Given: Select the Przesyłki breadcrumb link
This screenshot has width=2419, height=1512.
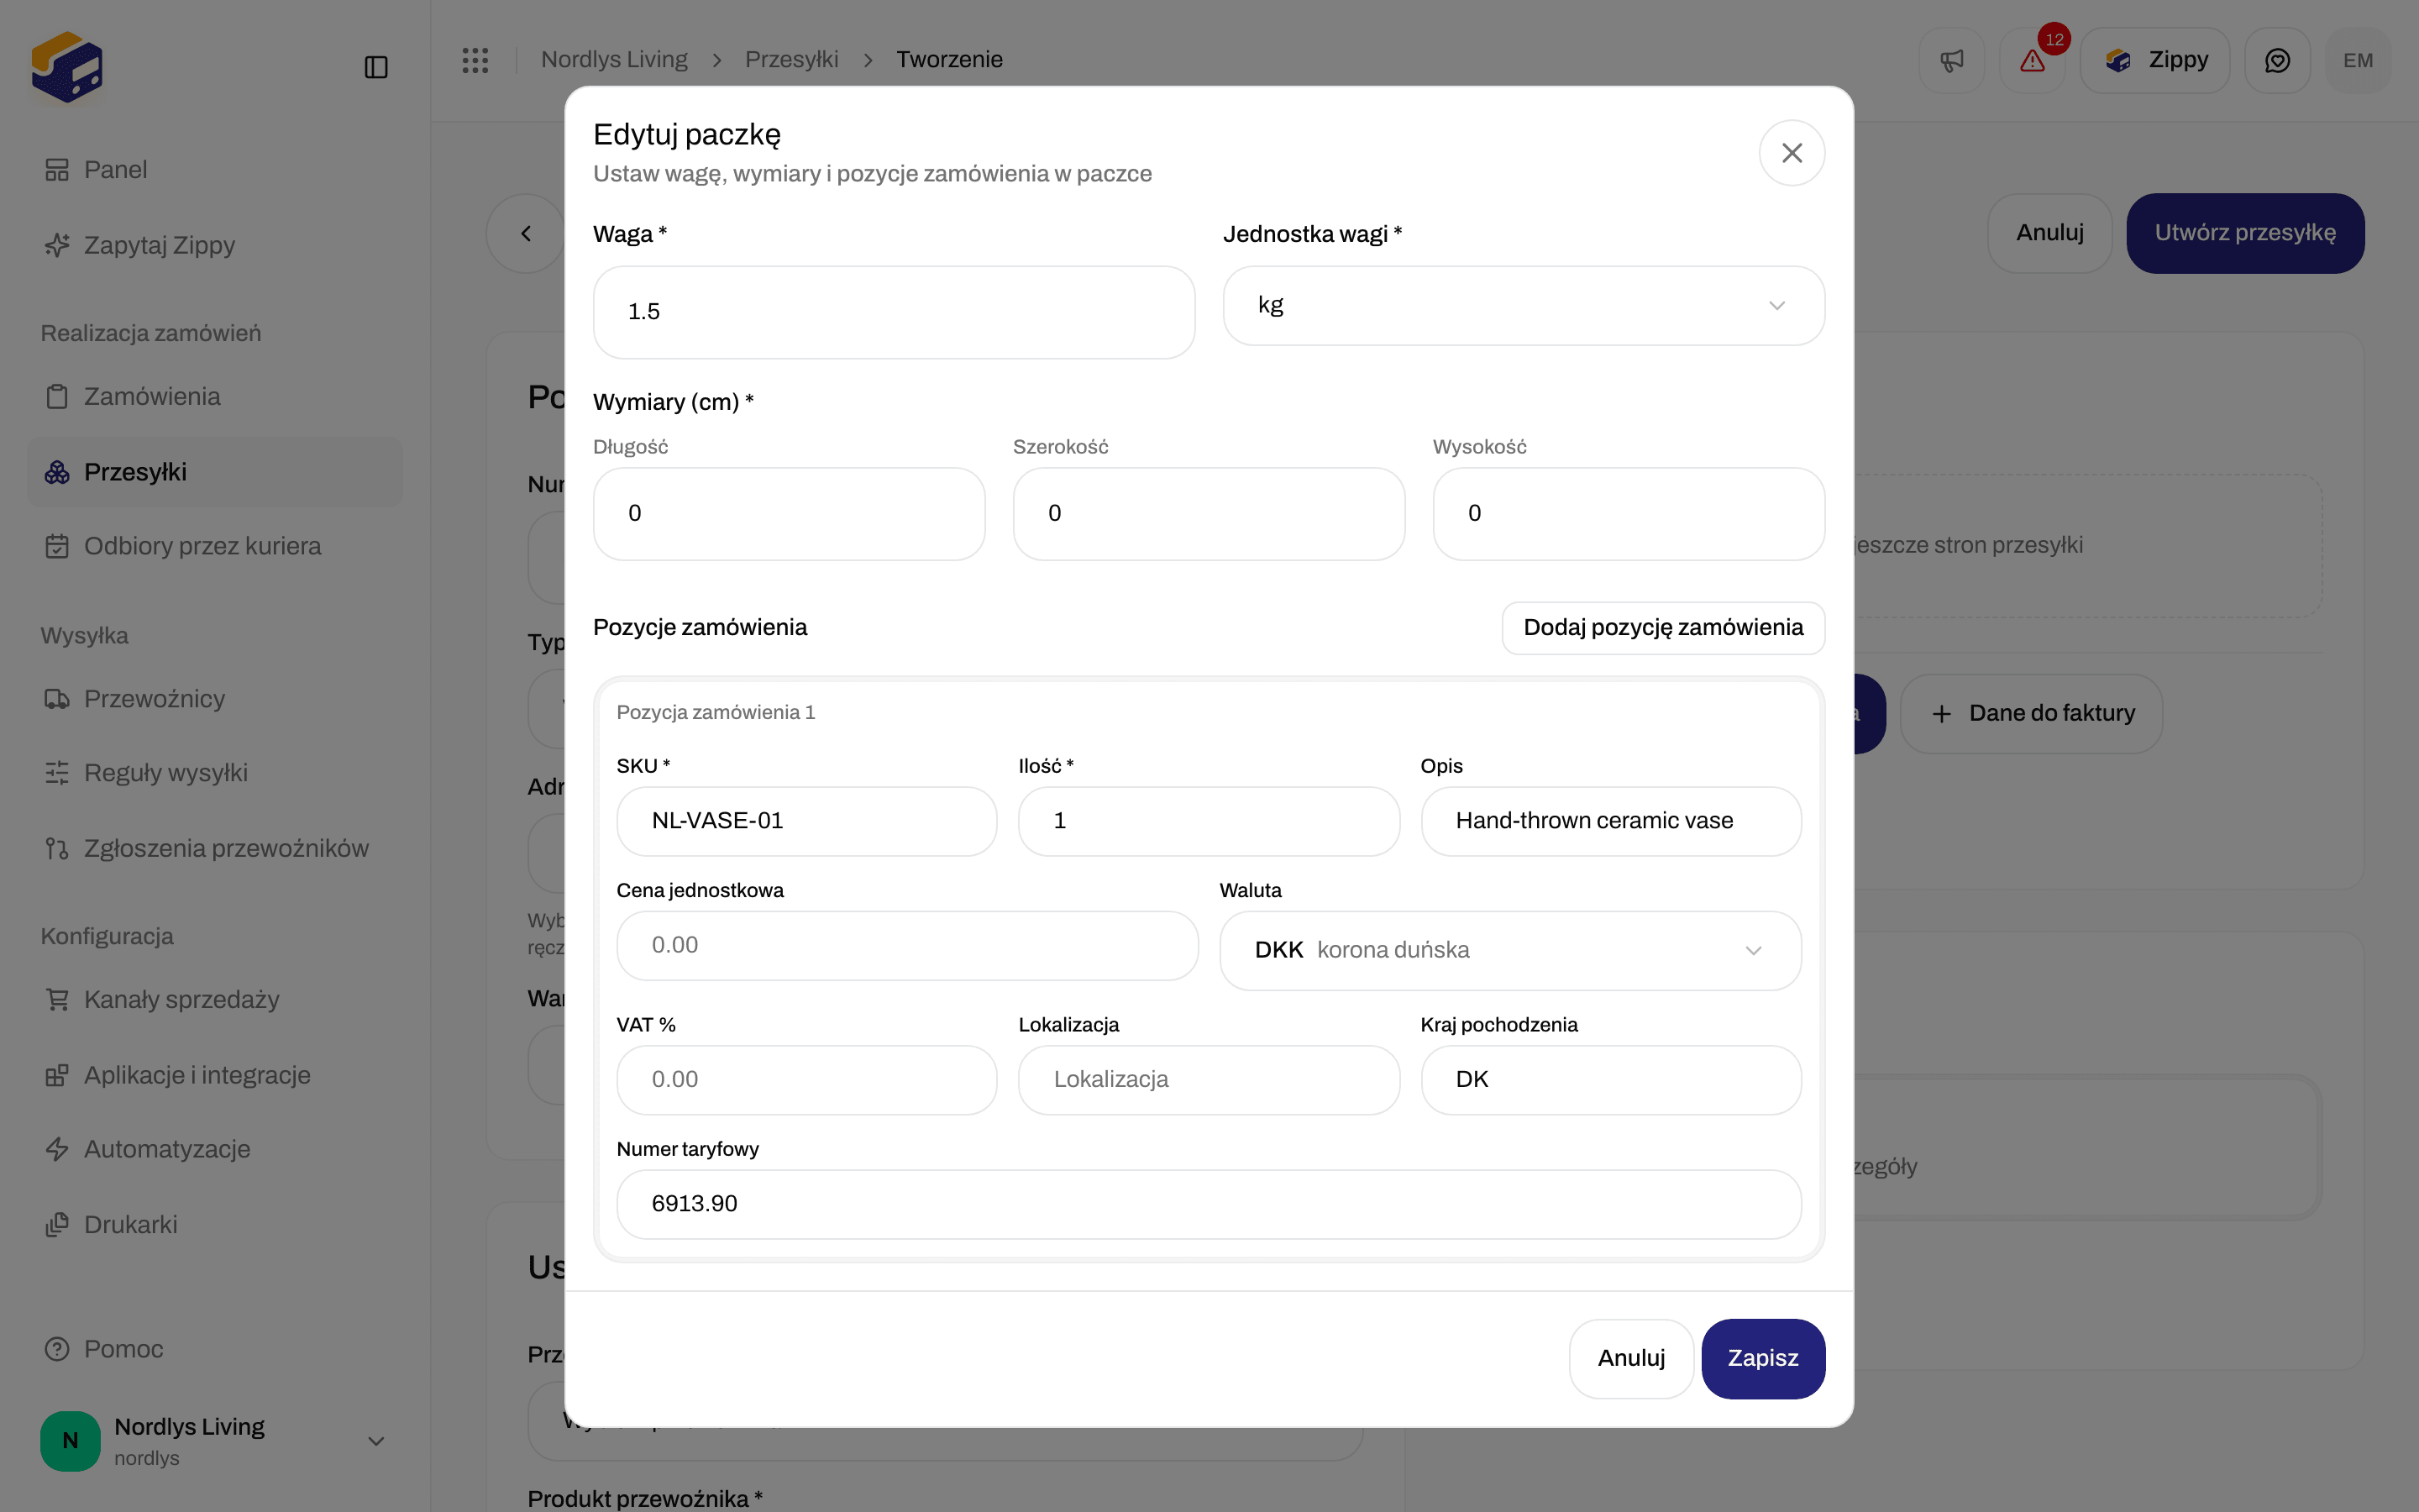Looking at the screenshot, I should click(792, 60).
